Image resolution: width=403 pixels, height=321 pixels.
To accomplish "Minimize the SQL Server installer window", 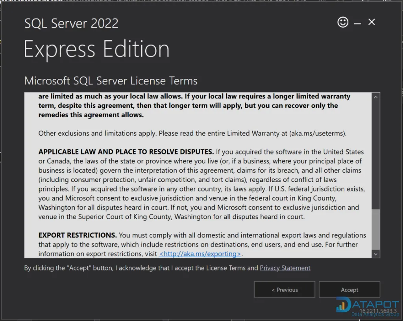I will click(x=357, y=23).
